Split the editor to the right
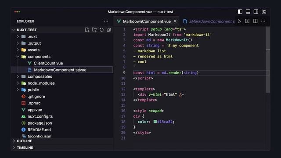Viewport: 281px width, 158px height. coord(255,21)
